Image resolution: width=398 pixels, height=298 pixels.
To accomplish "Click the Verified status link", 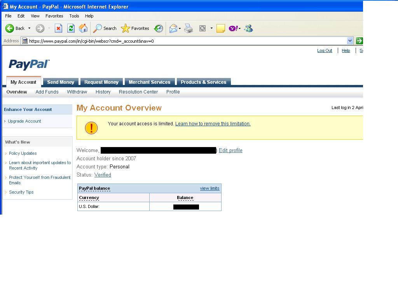I will tap(103, 175).
